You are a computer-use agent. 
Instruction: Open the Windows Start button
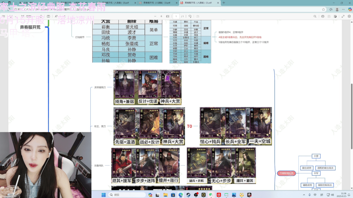(x=103, y=195)
